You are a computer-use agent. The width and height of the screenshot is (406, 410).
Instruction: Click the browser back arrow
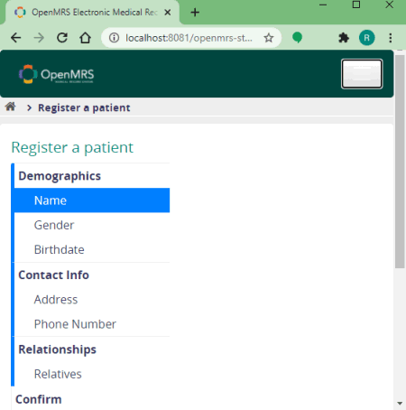coord(15,38)
